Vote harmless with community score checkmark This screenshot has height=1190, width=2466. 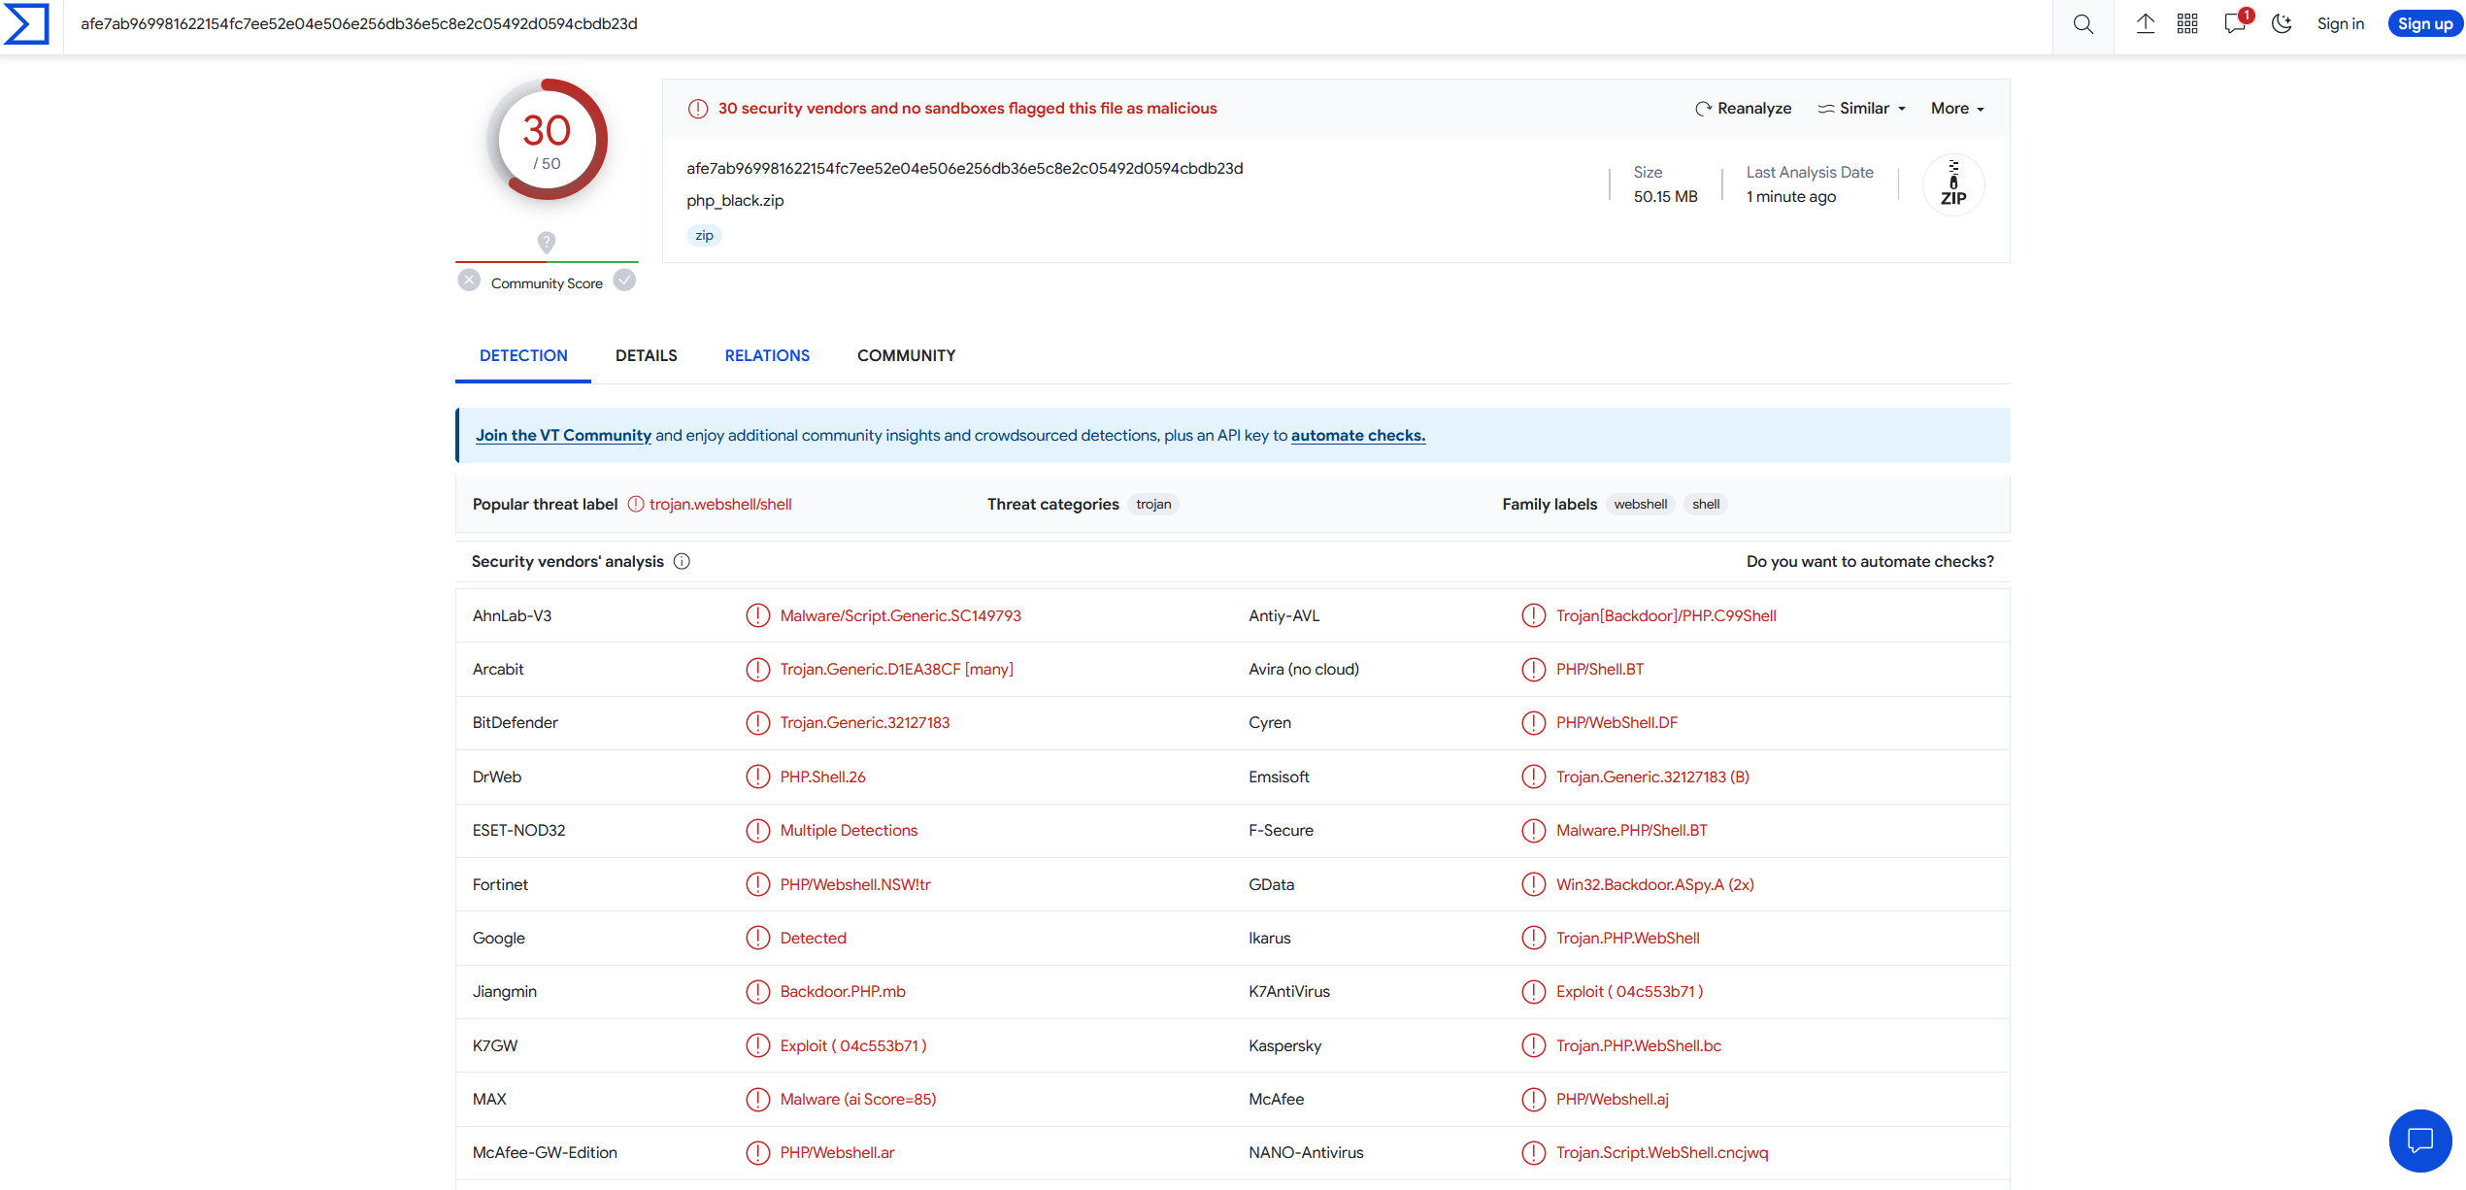(x=625, y=281)
